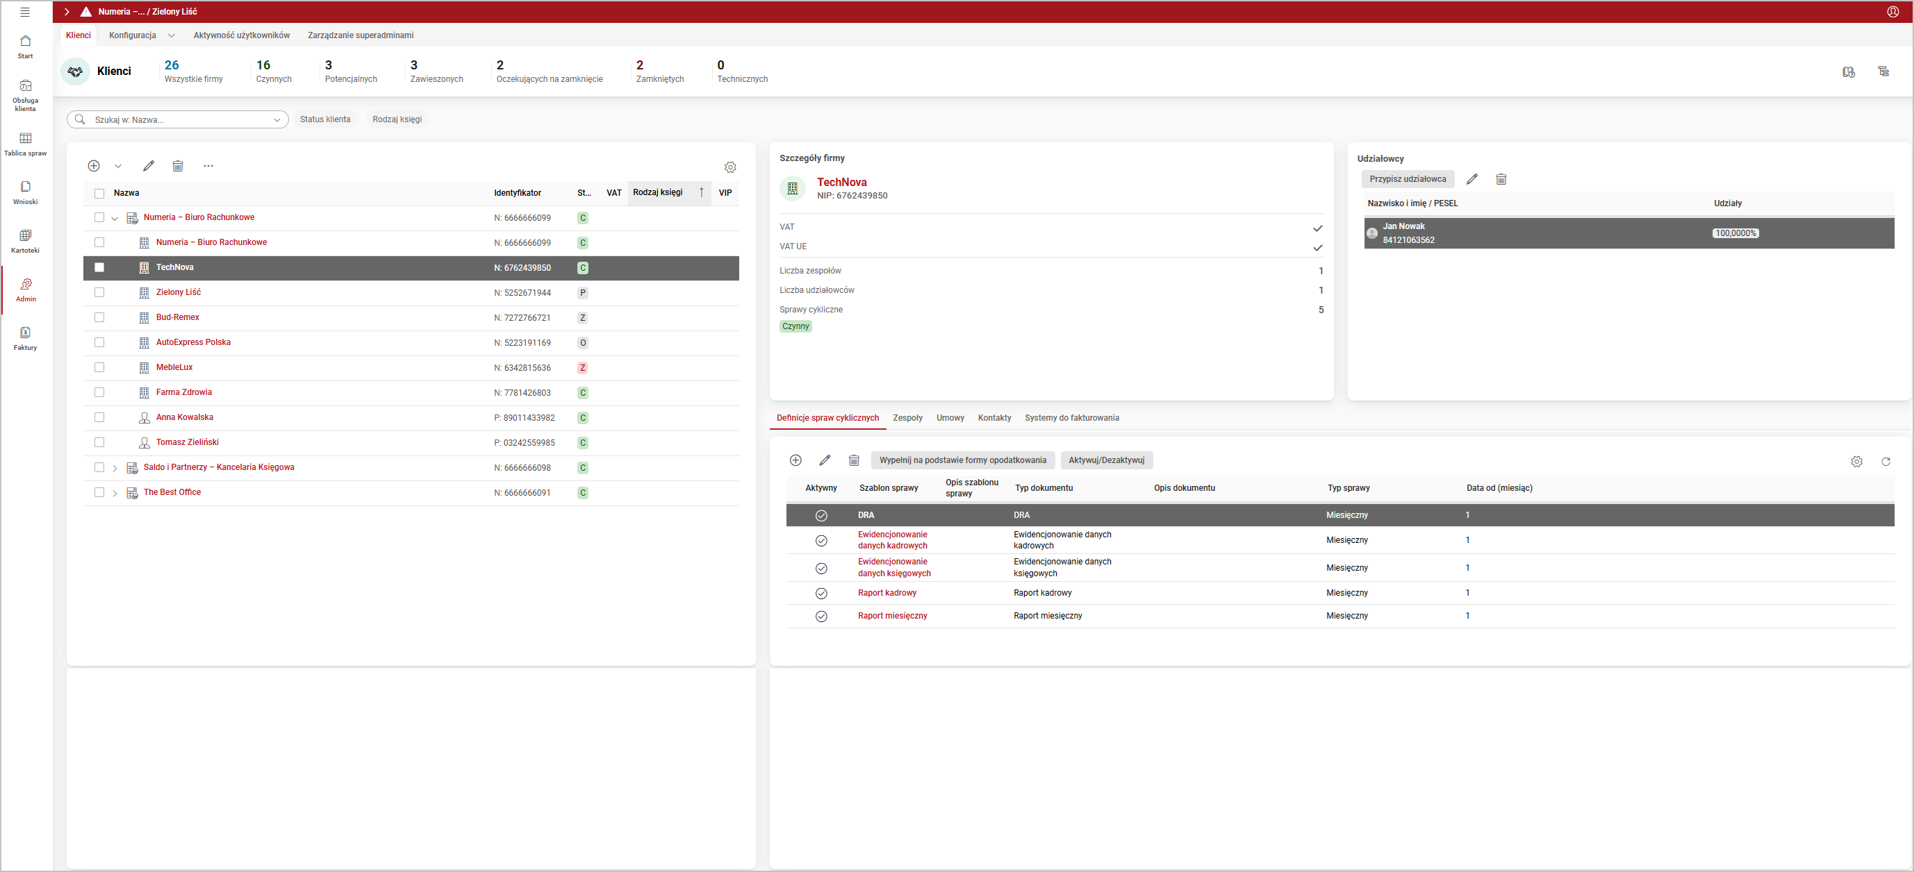This screenshot has height=872, width=1914.
Task: Tick the Bud-Remex checkbox
Action: tap(99, 317)
